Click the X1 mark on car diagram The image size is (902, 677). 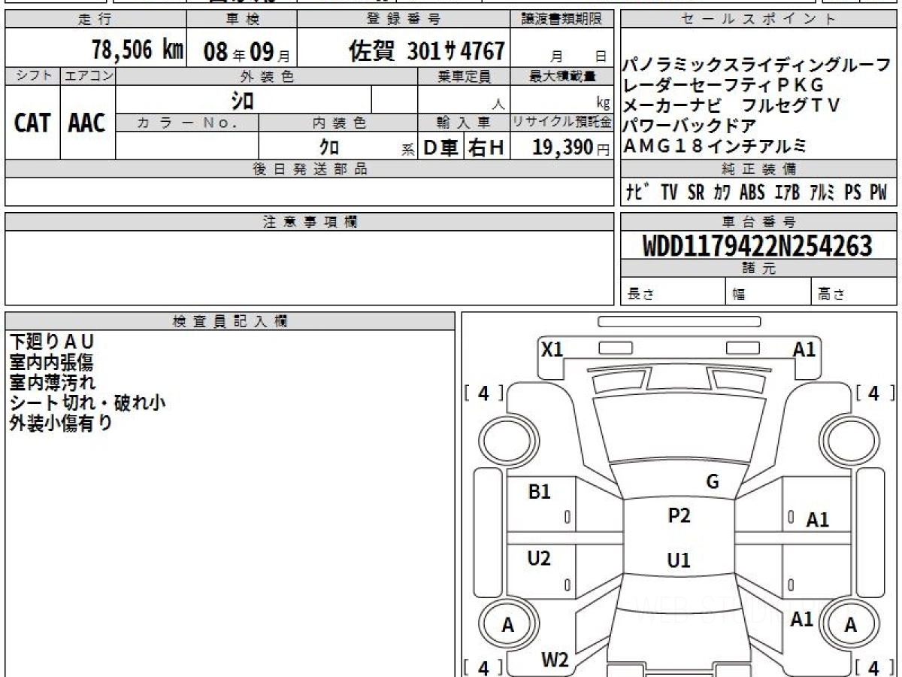pos(552,349)
